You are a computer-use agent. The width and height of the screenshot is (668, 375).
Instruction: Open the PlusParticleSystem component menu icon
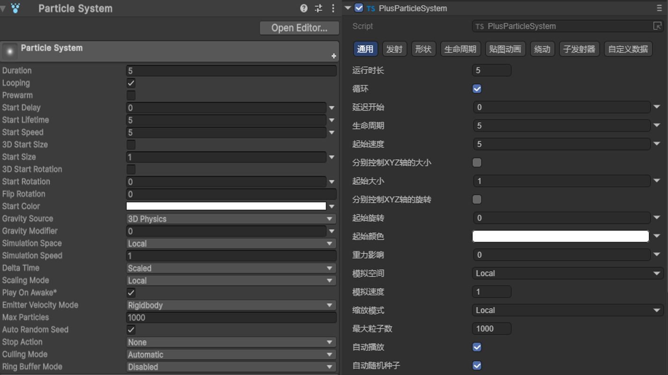click(x=659, y=8)
